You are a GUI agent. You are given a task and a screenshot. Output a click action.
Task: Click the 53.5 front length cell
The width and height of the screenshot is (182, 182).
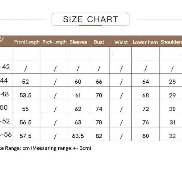coord(26,95)
